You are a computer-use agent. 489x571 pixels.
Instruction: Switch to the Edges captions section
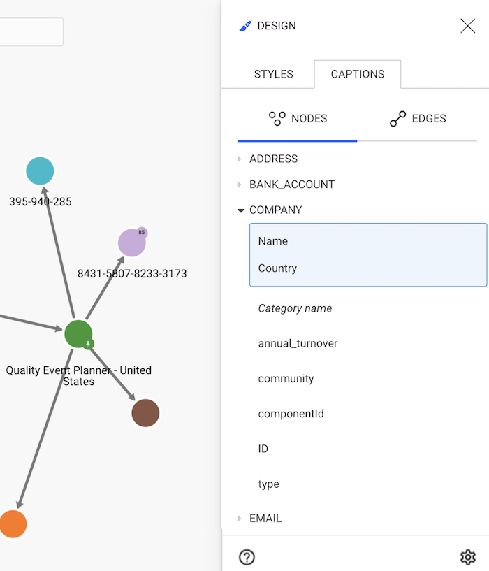tap(418, 119)
